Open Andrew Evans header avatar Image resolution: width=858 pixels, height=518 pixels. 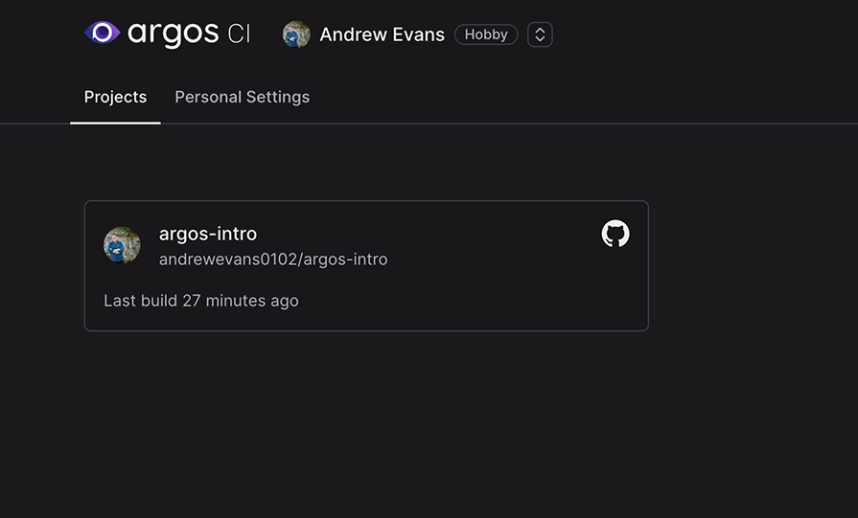point(296,34)
